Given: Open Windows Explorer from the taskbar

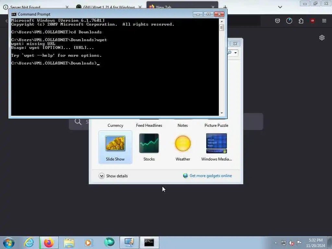Looking at the screenshot, I should pos(69,243).
